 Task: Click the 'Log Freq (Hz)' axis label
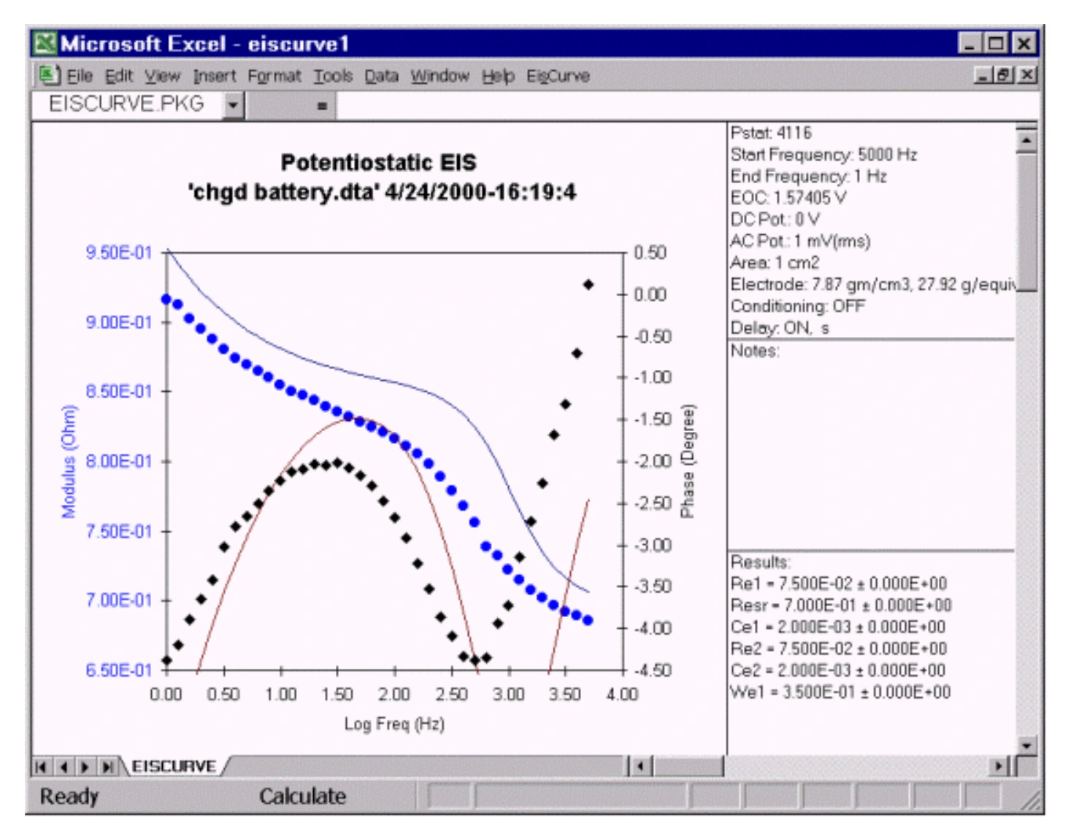[x=394, y=724]
